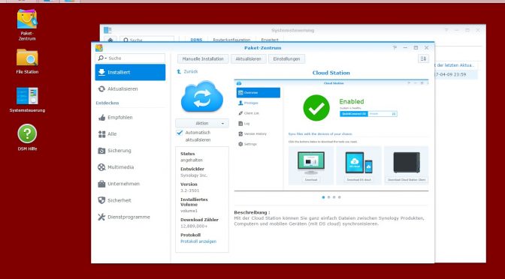Toggle the Automatisch aktualisieren checkbox
Screen dimensions: 505x279
point(180,133)
